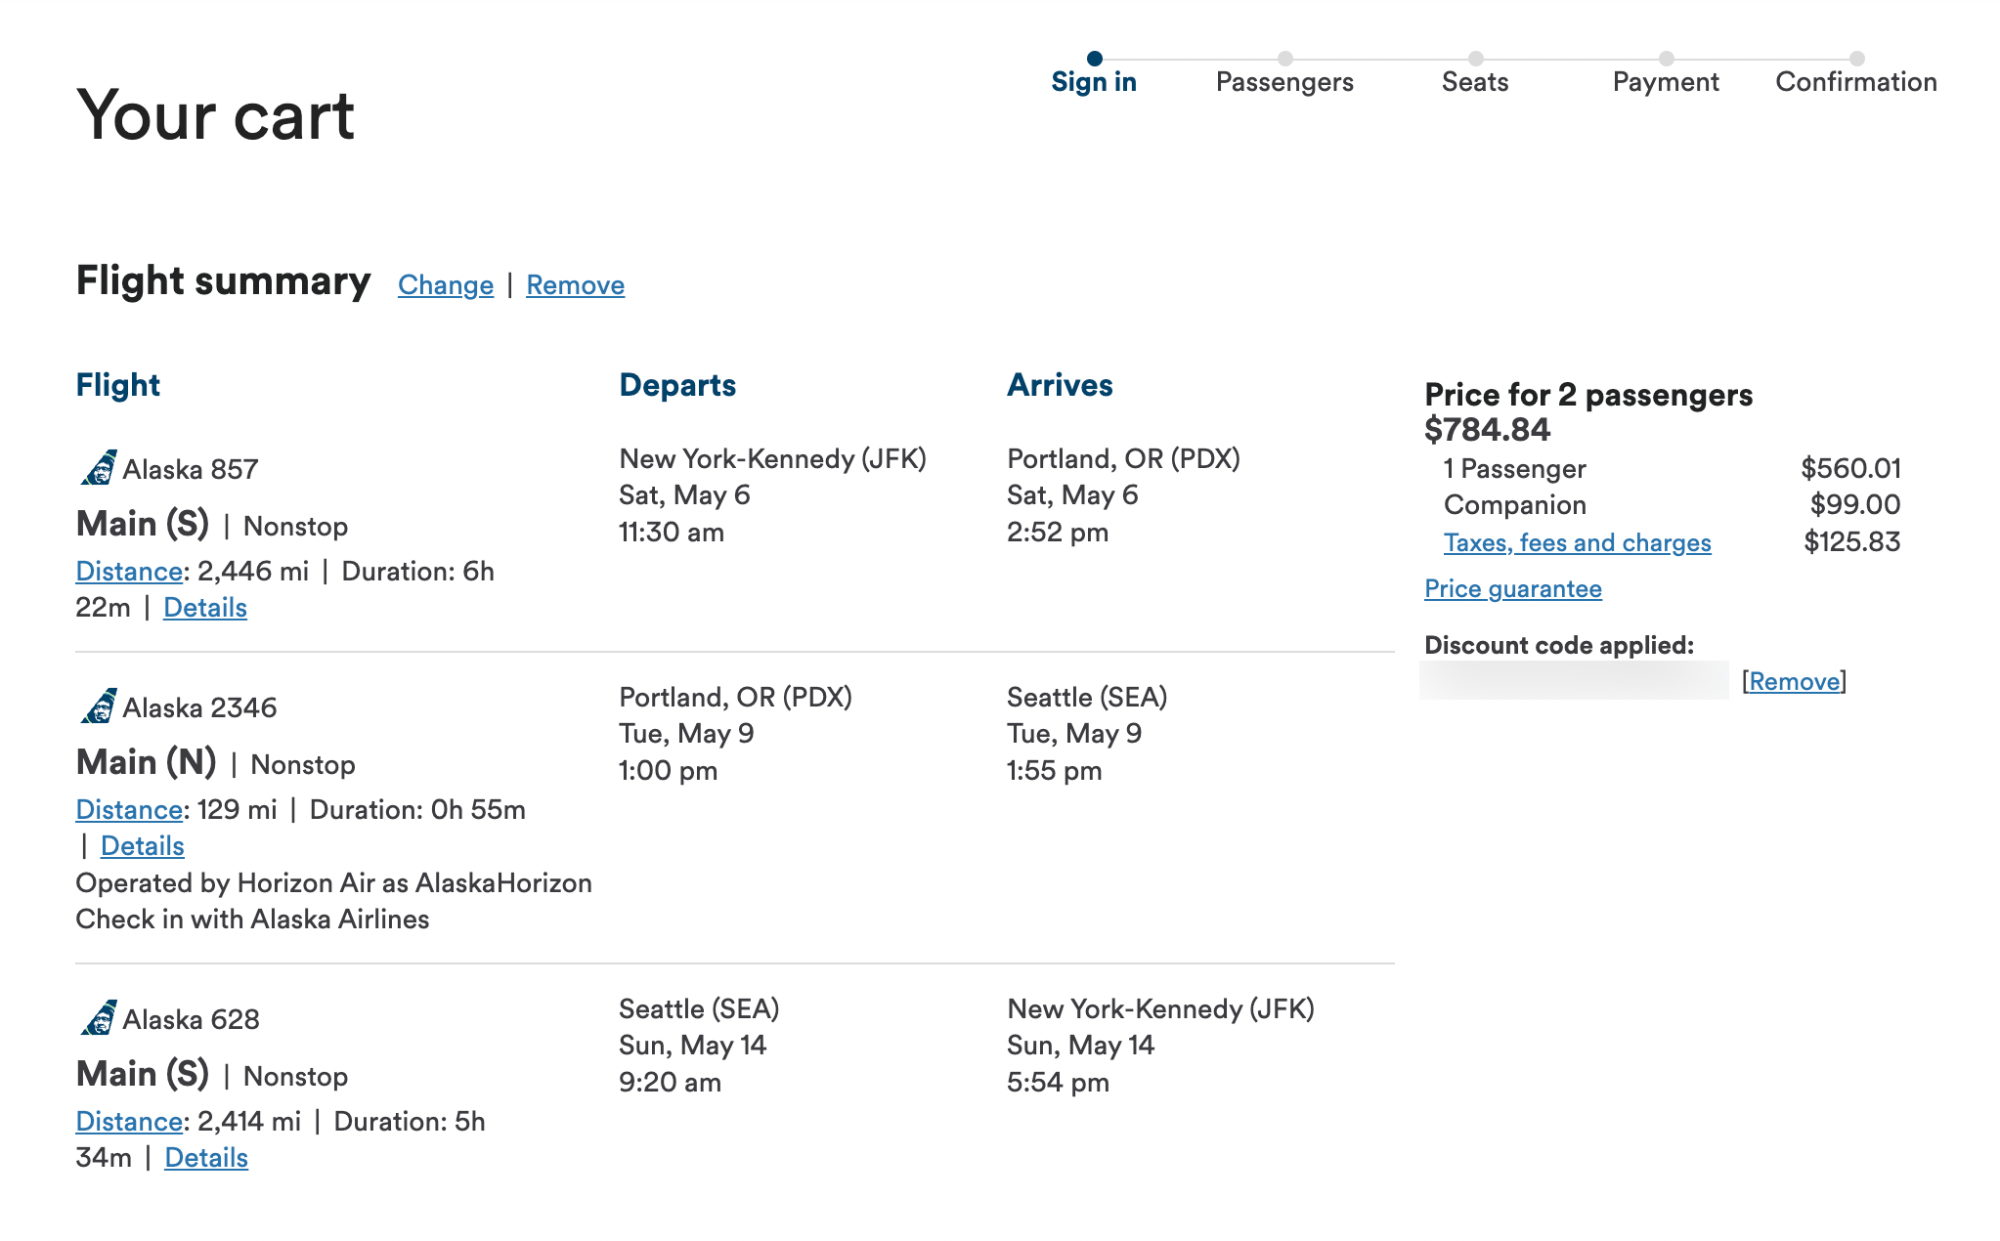Click the Alaska 2346 airline tail logo
2000x1241 pixels.
pos(98,706)
